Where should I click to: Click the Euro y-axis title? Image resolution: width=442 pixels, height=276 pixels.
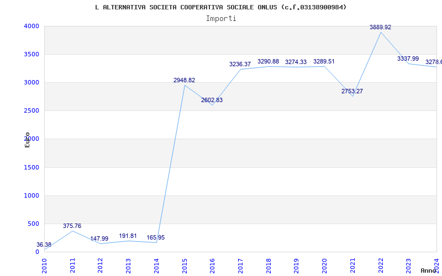[27, 140]
